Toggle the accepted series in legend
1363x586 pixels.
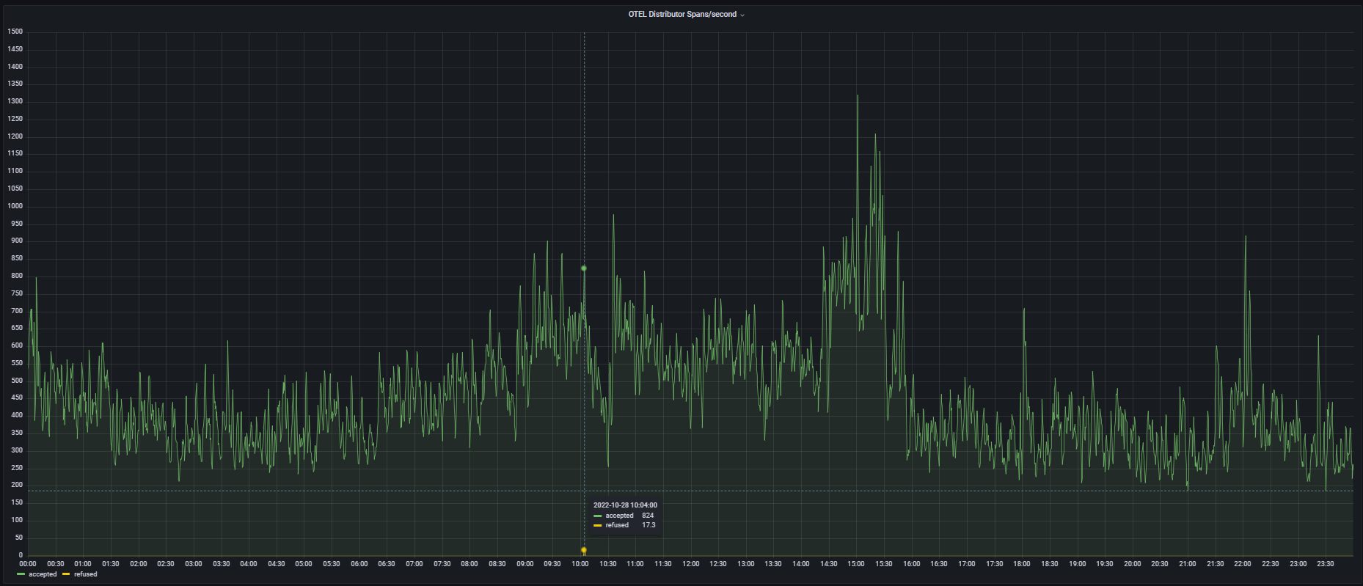[43, 574]
